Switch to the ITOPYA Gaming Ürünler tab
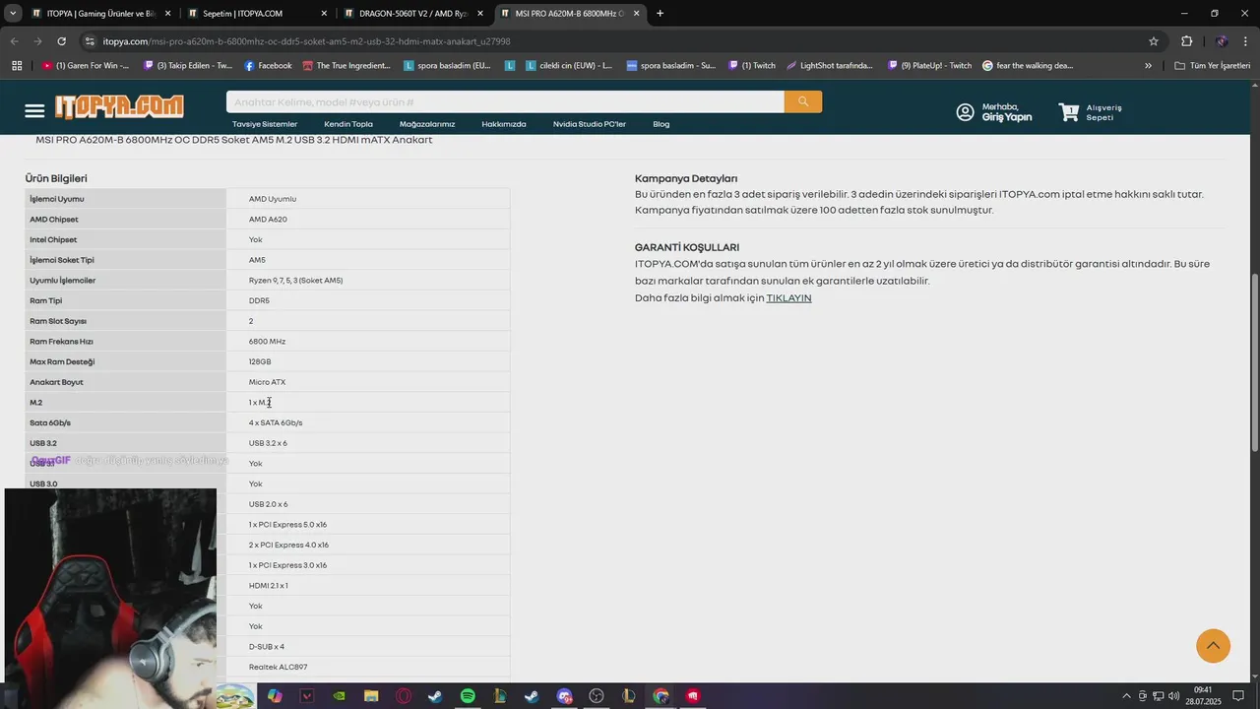 point(101,14)
